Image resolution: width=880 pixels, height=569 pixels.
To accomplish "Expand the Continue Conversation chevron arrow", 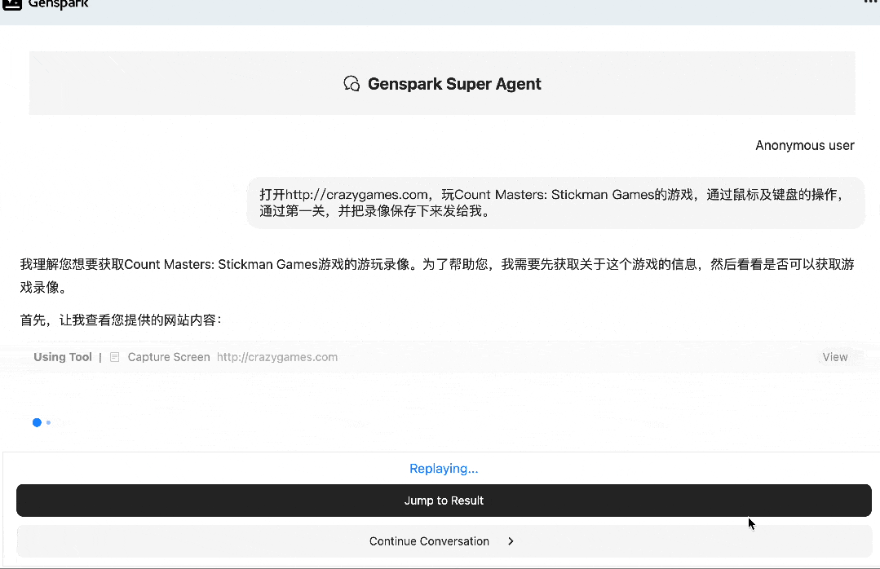I will (511, 541).
